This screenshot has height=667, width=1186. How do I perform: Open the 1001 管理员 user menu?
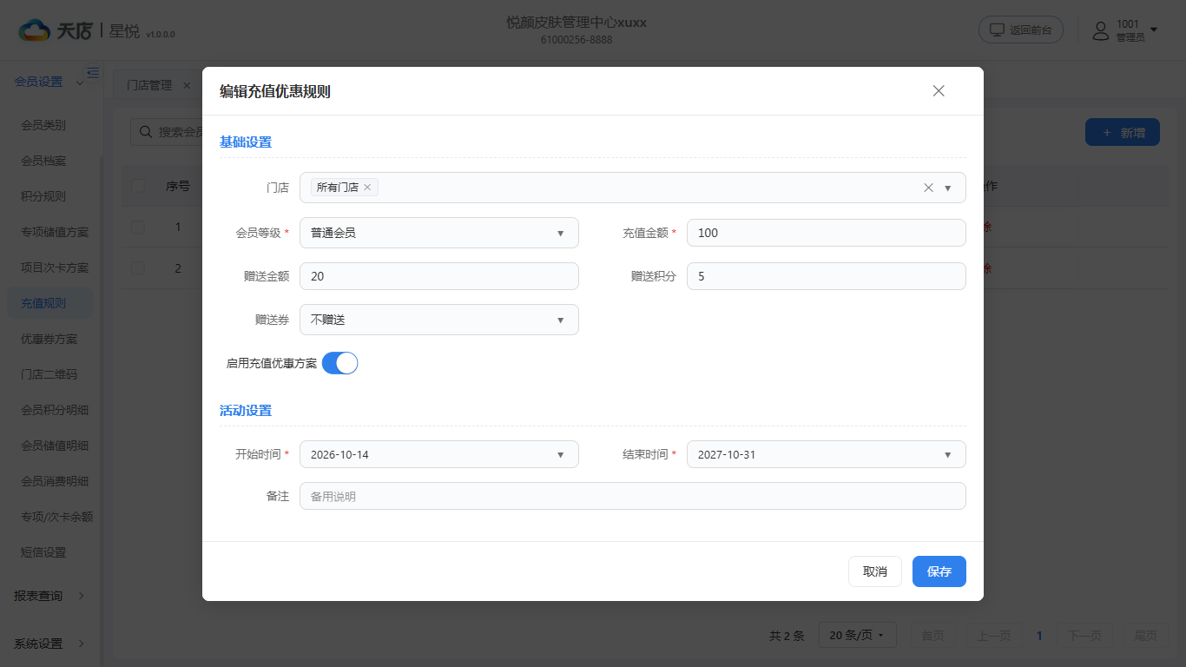point(1125,30)
